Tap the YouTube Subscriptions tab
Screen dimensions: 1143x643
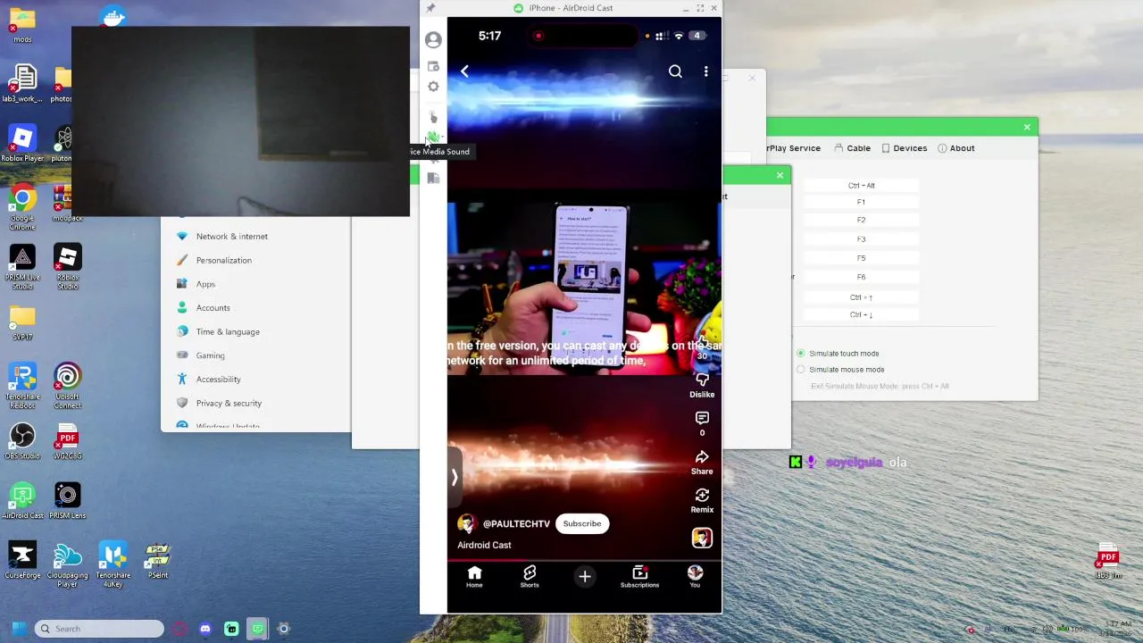click(639, 577)
